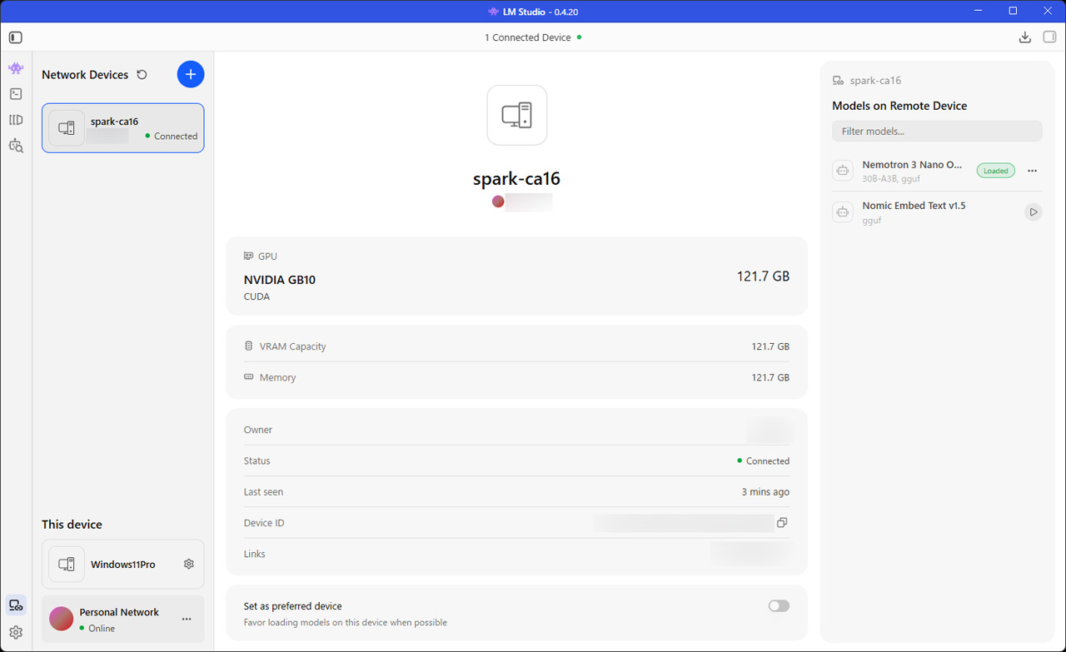
Task: Click the 1 Connected Device status
Action: [533, 37]
